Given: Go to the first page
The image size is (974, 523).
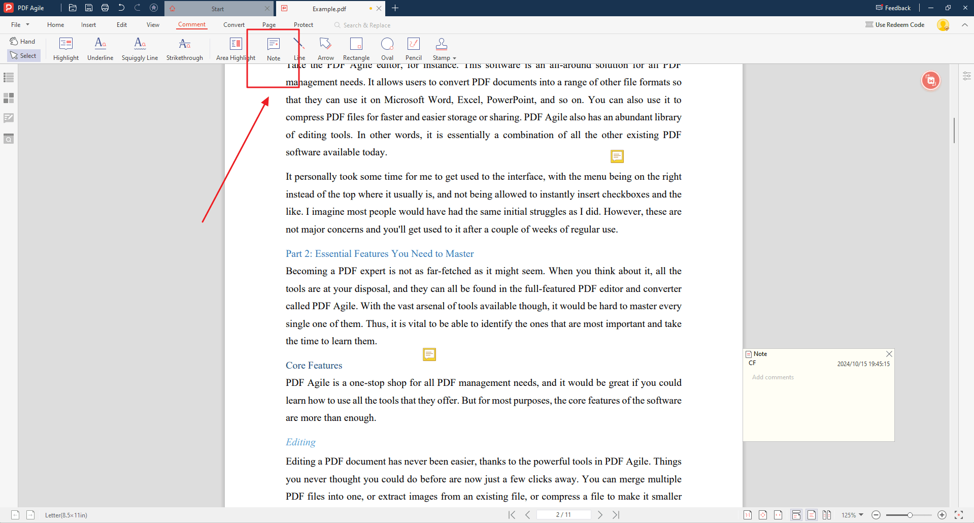Looking at the screenshot, I should 512,515.
